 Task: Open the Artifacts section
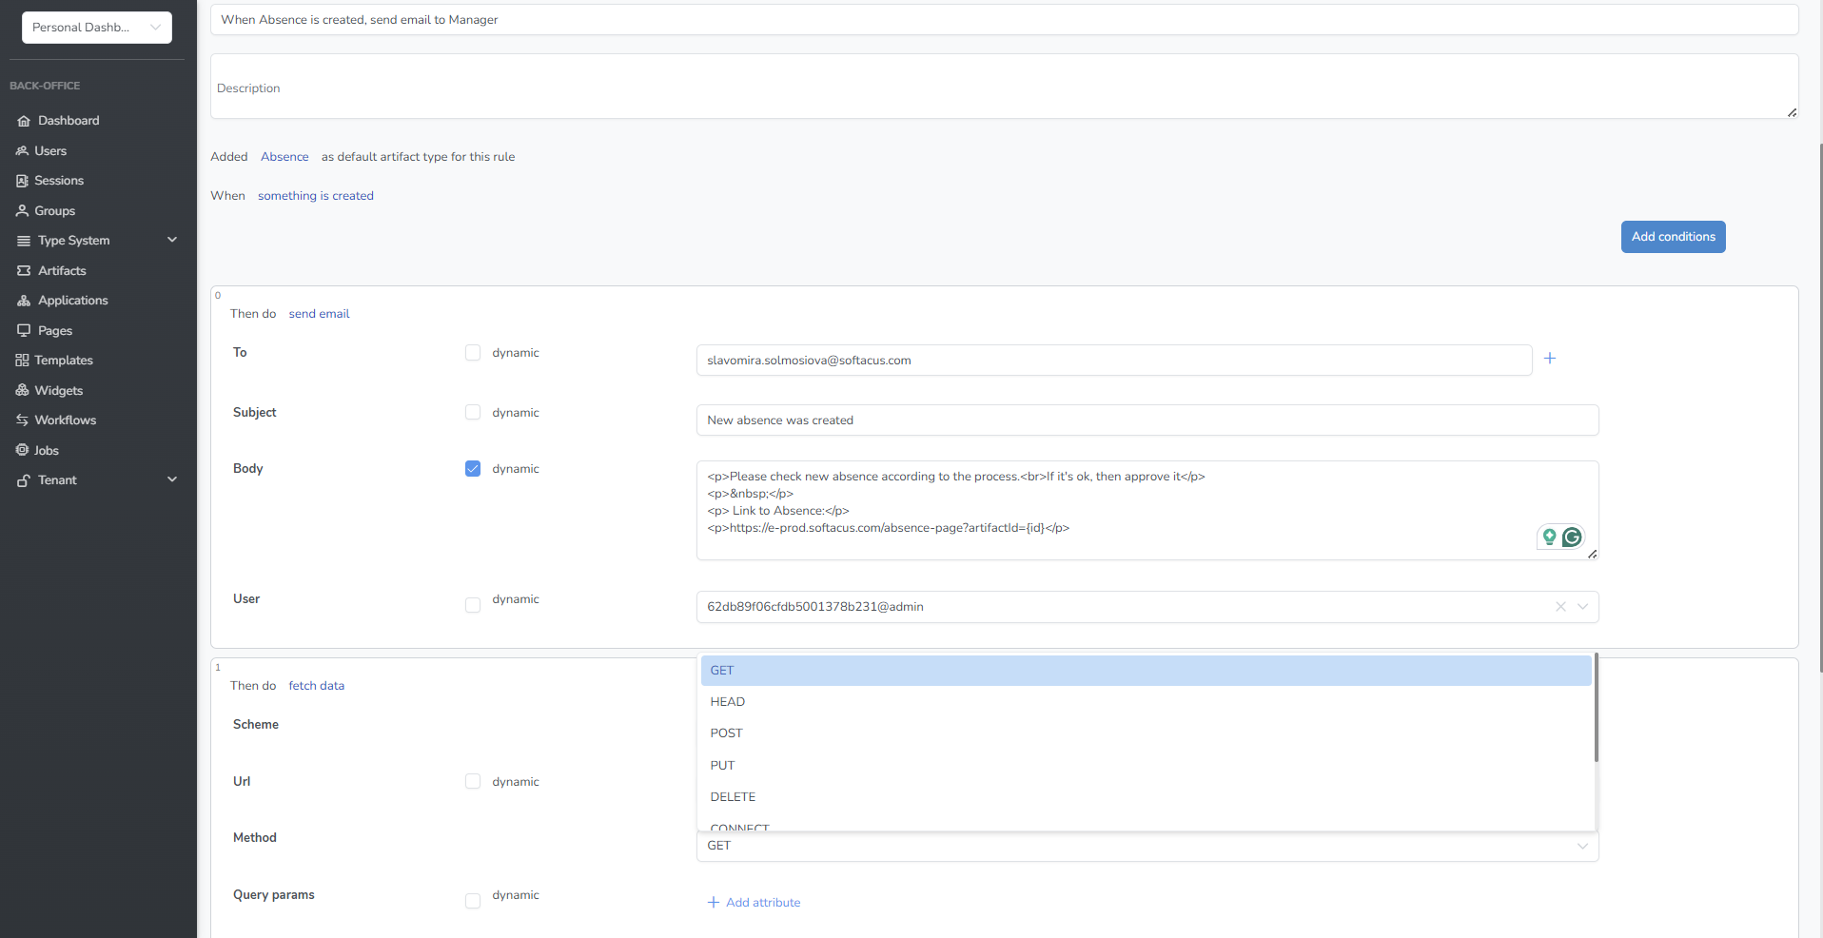[63, 270]
